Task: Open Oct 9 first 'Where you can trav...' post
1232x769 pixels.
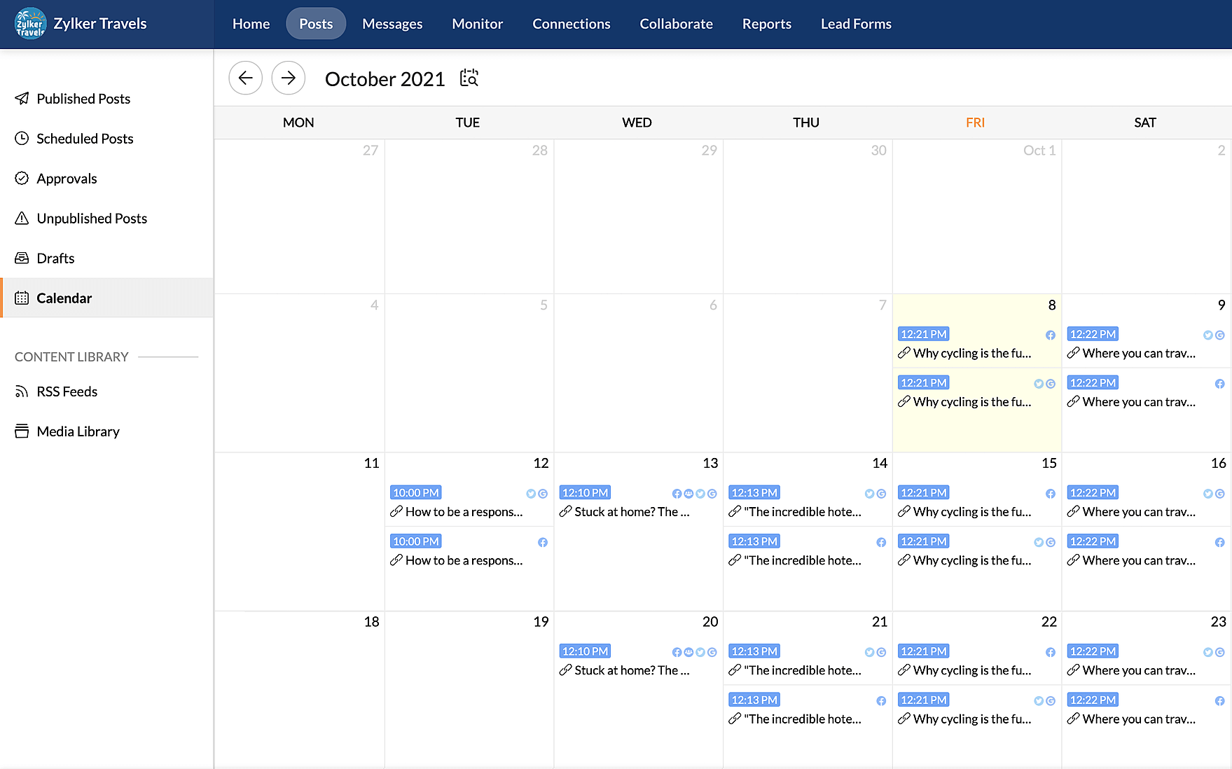Action: click(1139, 354)
